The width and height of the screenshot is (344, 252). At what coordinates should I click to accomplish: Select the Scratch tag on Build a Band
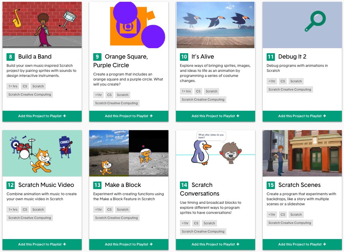click(38, 86)
